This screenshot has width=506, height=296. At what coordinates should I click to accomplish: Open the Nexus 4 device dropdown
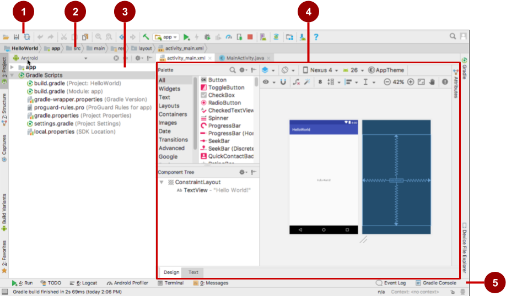point(320,70)
